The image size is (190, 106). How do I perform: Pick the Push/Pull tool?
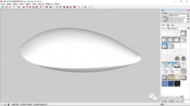pyautogui.click(x=24, y=7)
